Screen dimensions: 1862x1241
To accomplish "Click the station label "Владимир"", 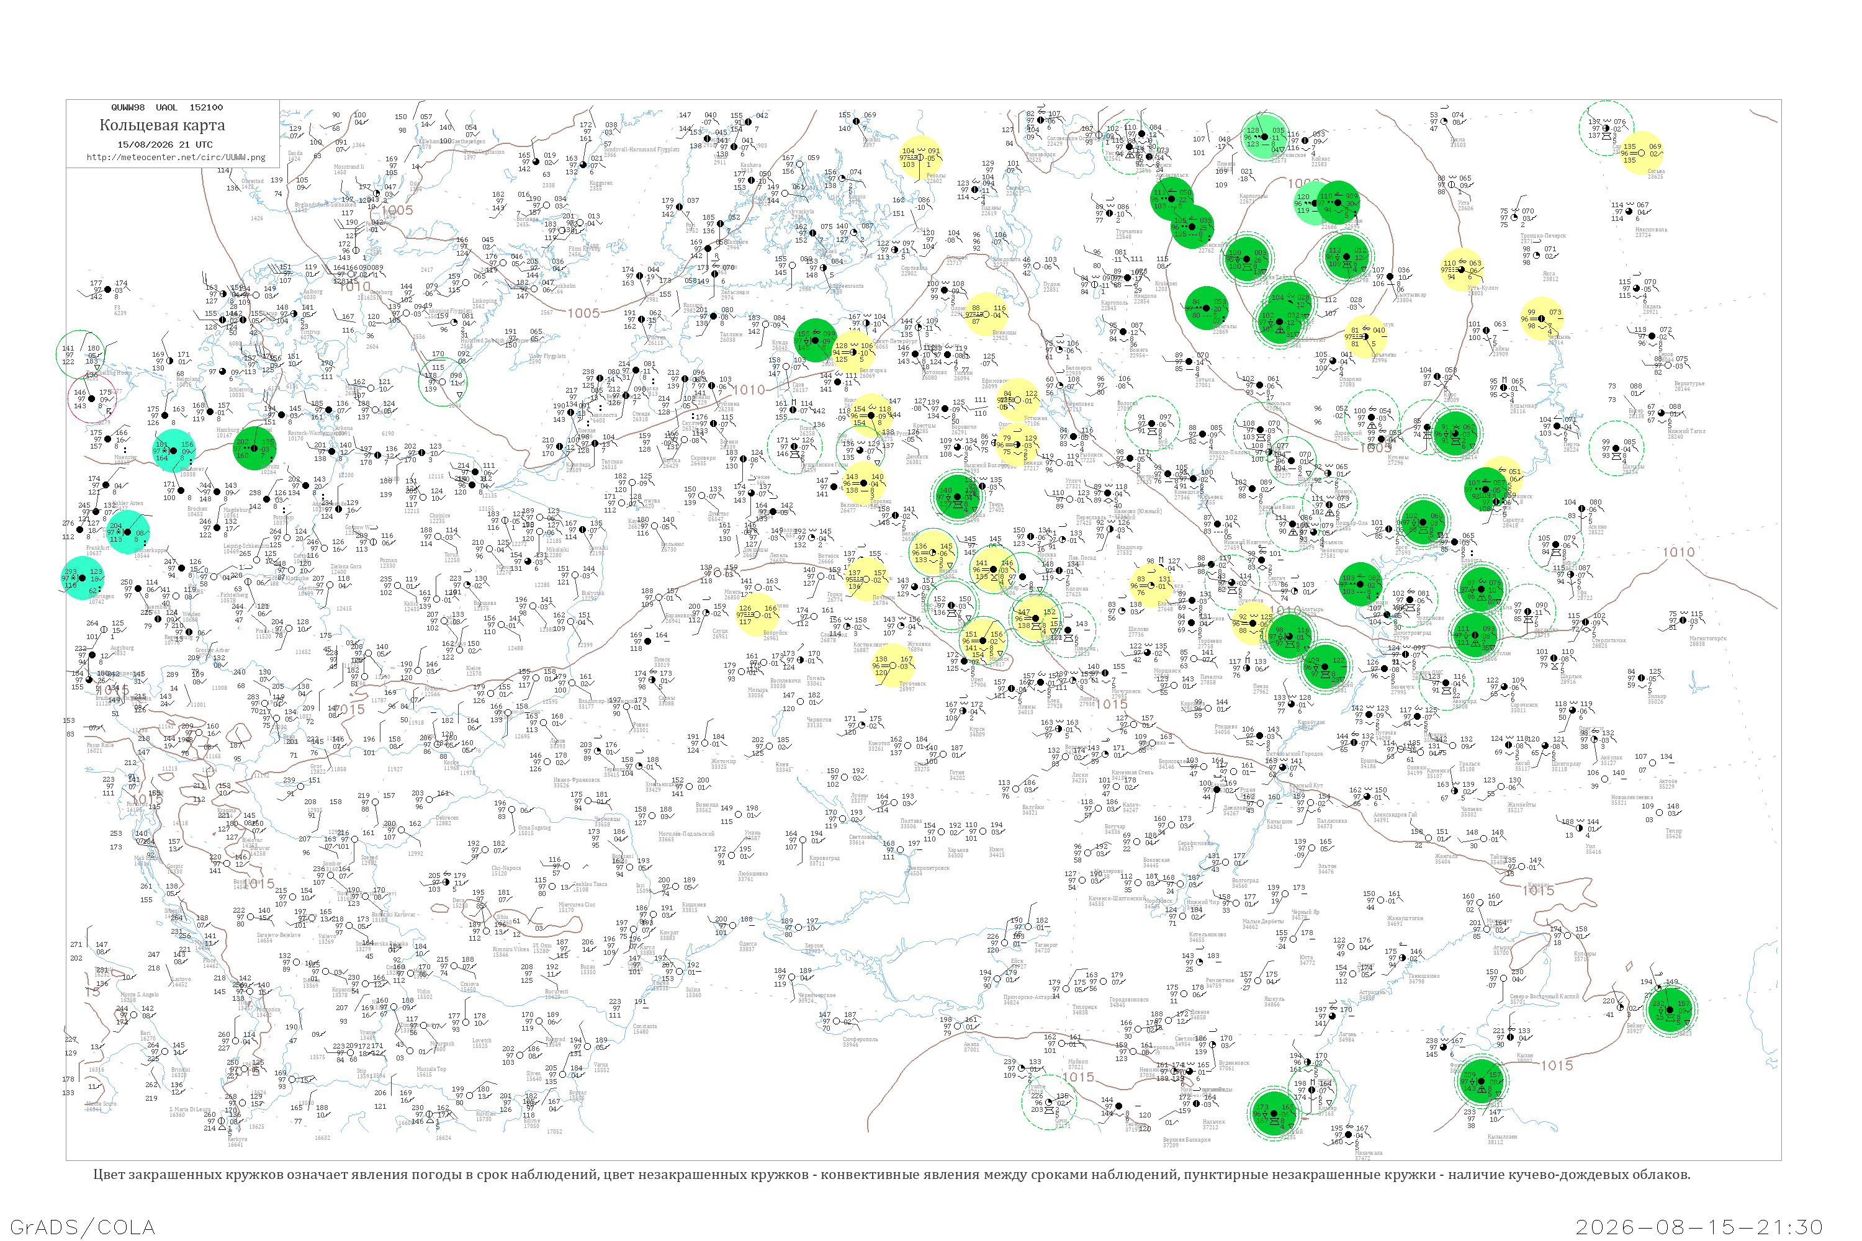I will [x=1129, y=549].
